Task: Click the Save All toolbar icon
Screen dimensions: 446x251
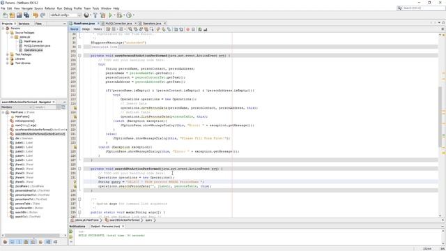Action: coord(26,15)
